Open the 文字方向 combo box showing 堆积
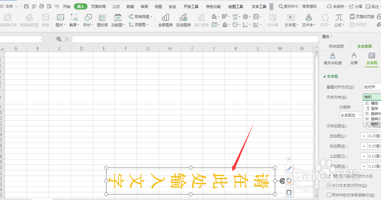The height and width of the screenshot is (200, 381). click(372, 97)
